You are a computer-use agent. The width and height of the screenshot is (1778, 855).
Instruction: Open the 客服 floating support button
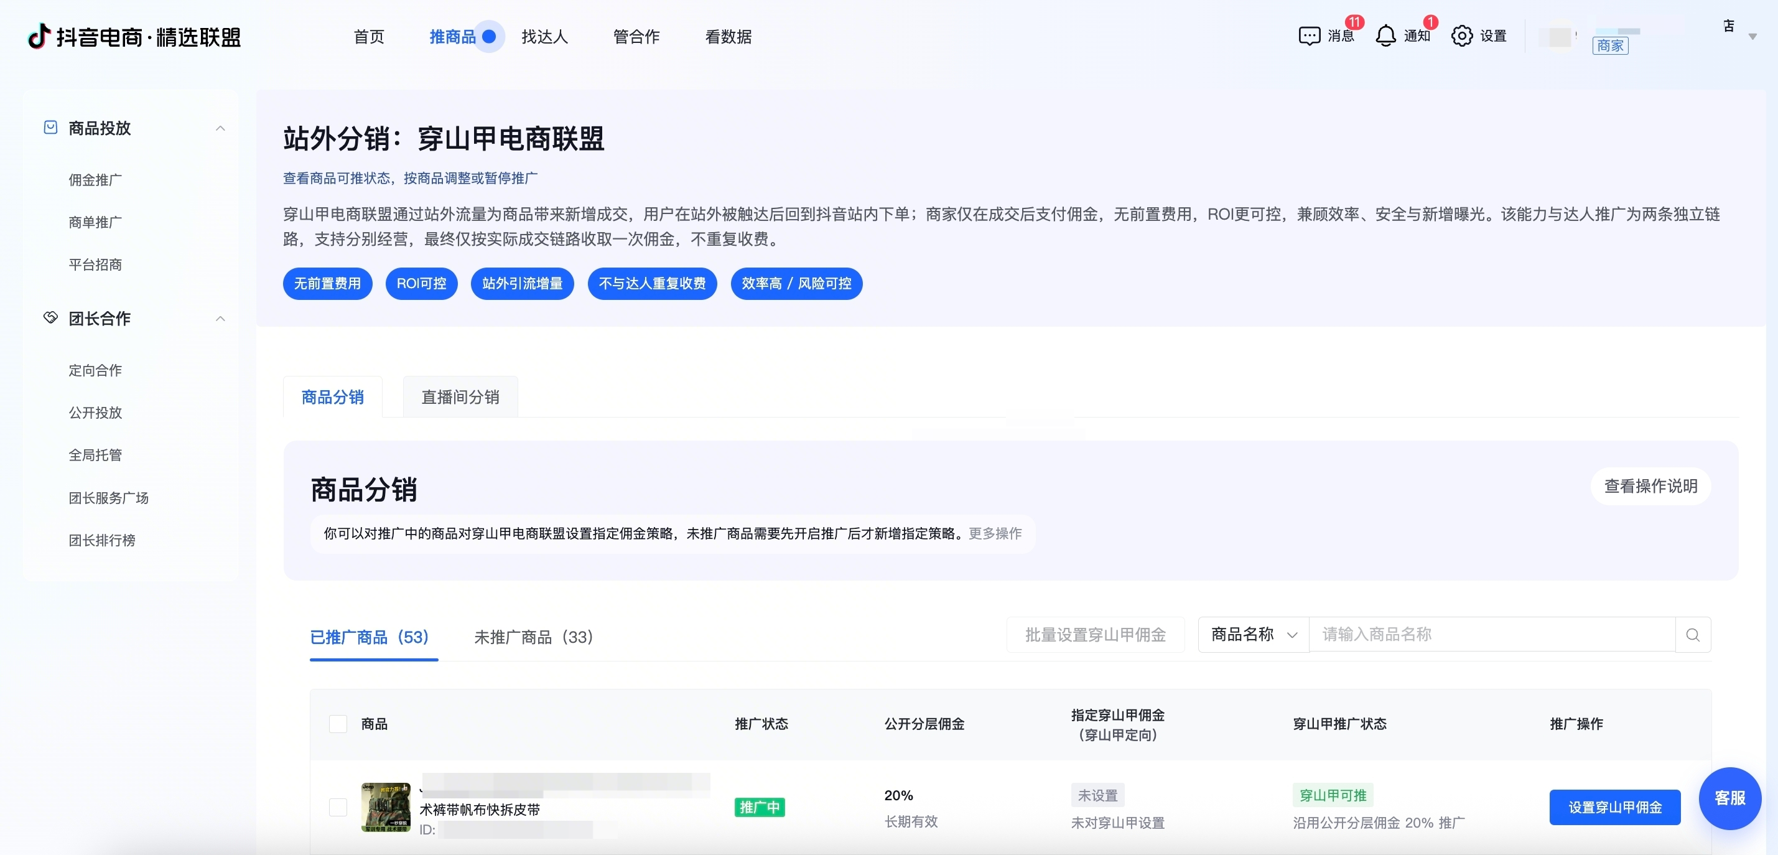tap(1729, 798)
